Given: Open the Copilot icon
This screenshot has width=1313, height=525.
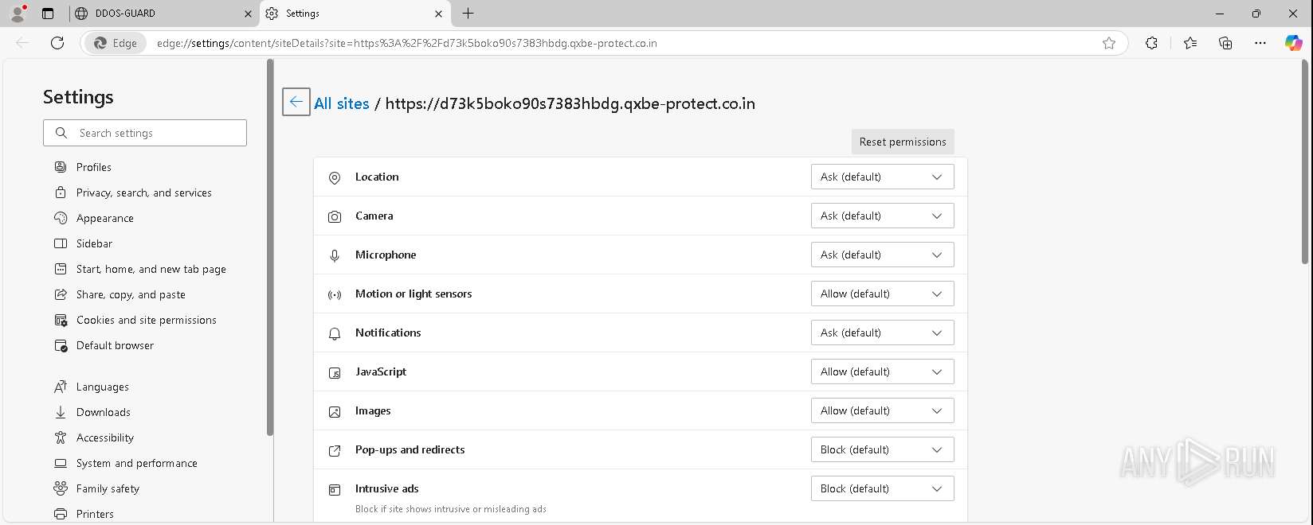Looking at the screenshot, I should (1293, 43).
